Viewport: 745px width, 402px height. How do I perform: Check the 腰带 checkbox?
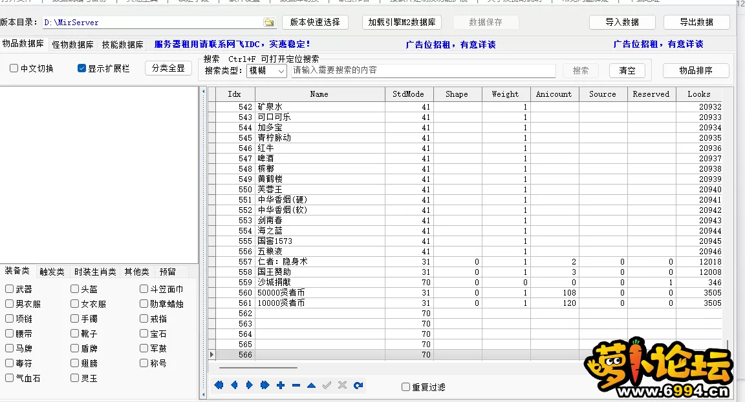9,333
